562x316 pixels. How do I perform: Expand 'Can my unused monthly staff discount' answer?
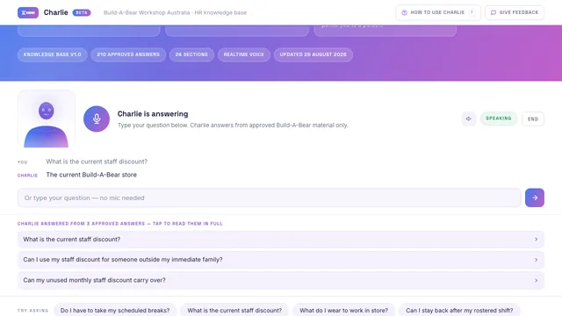pos(281,280)
